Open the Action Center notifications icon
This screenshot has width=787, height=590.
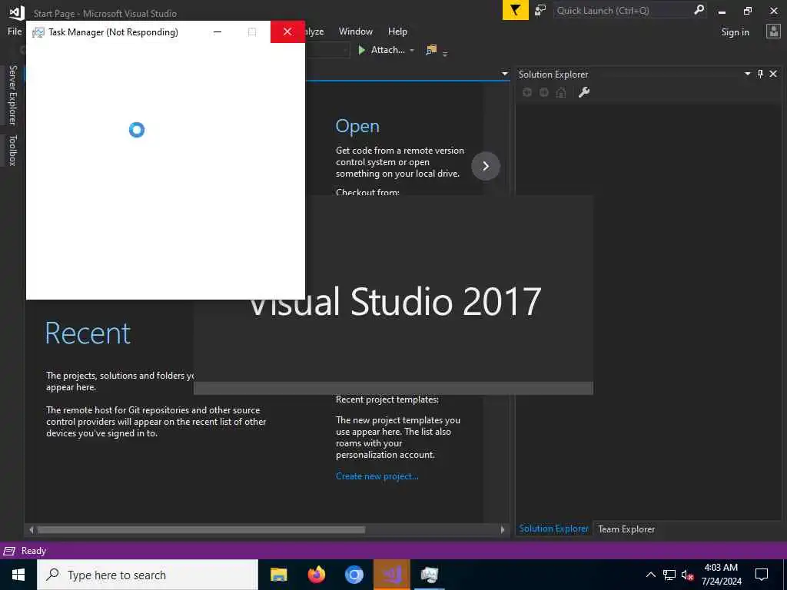(x=762, y=575)
